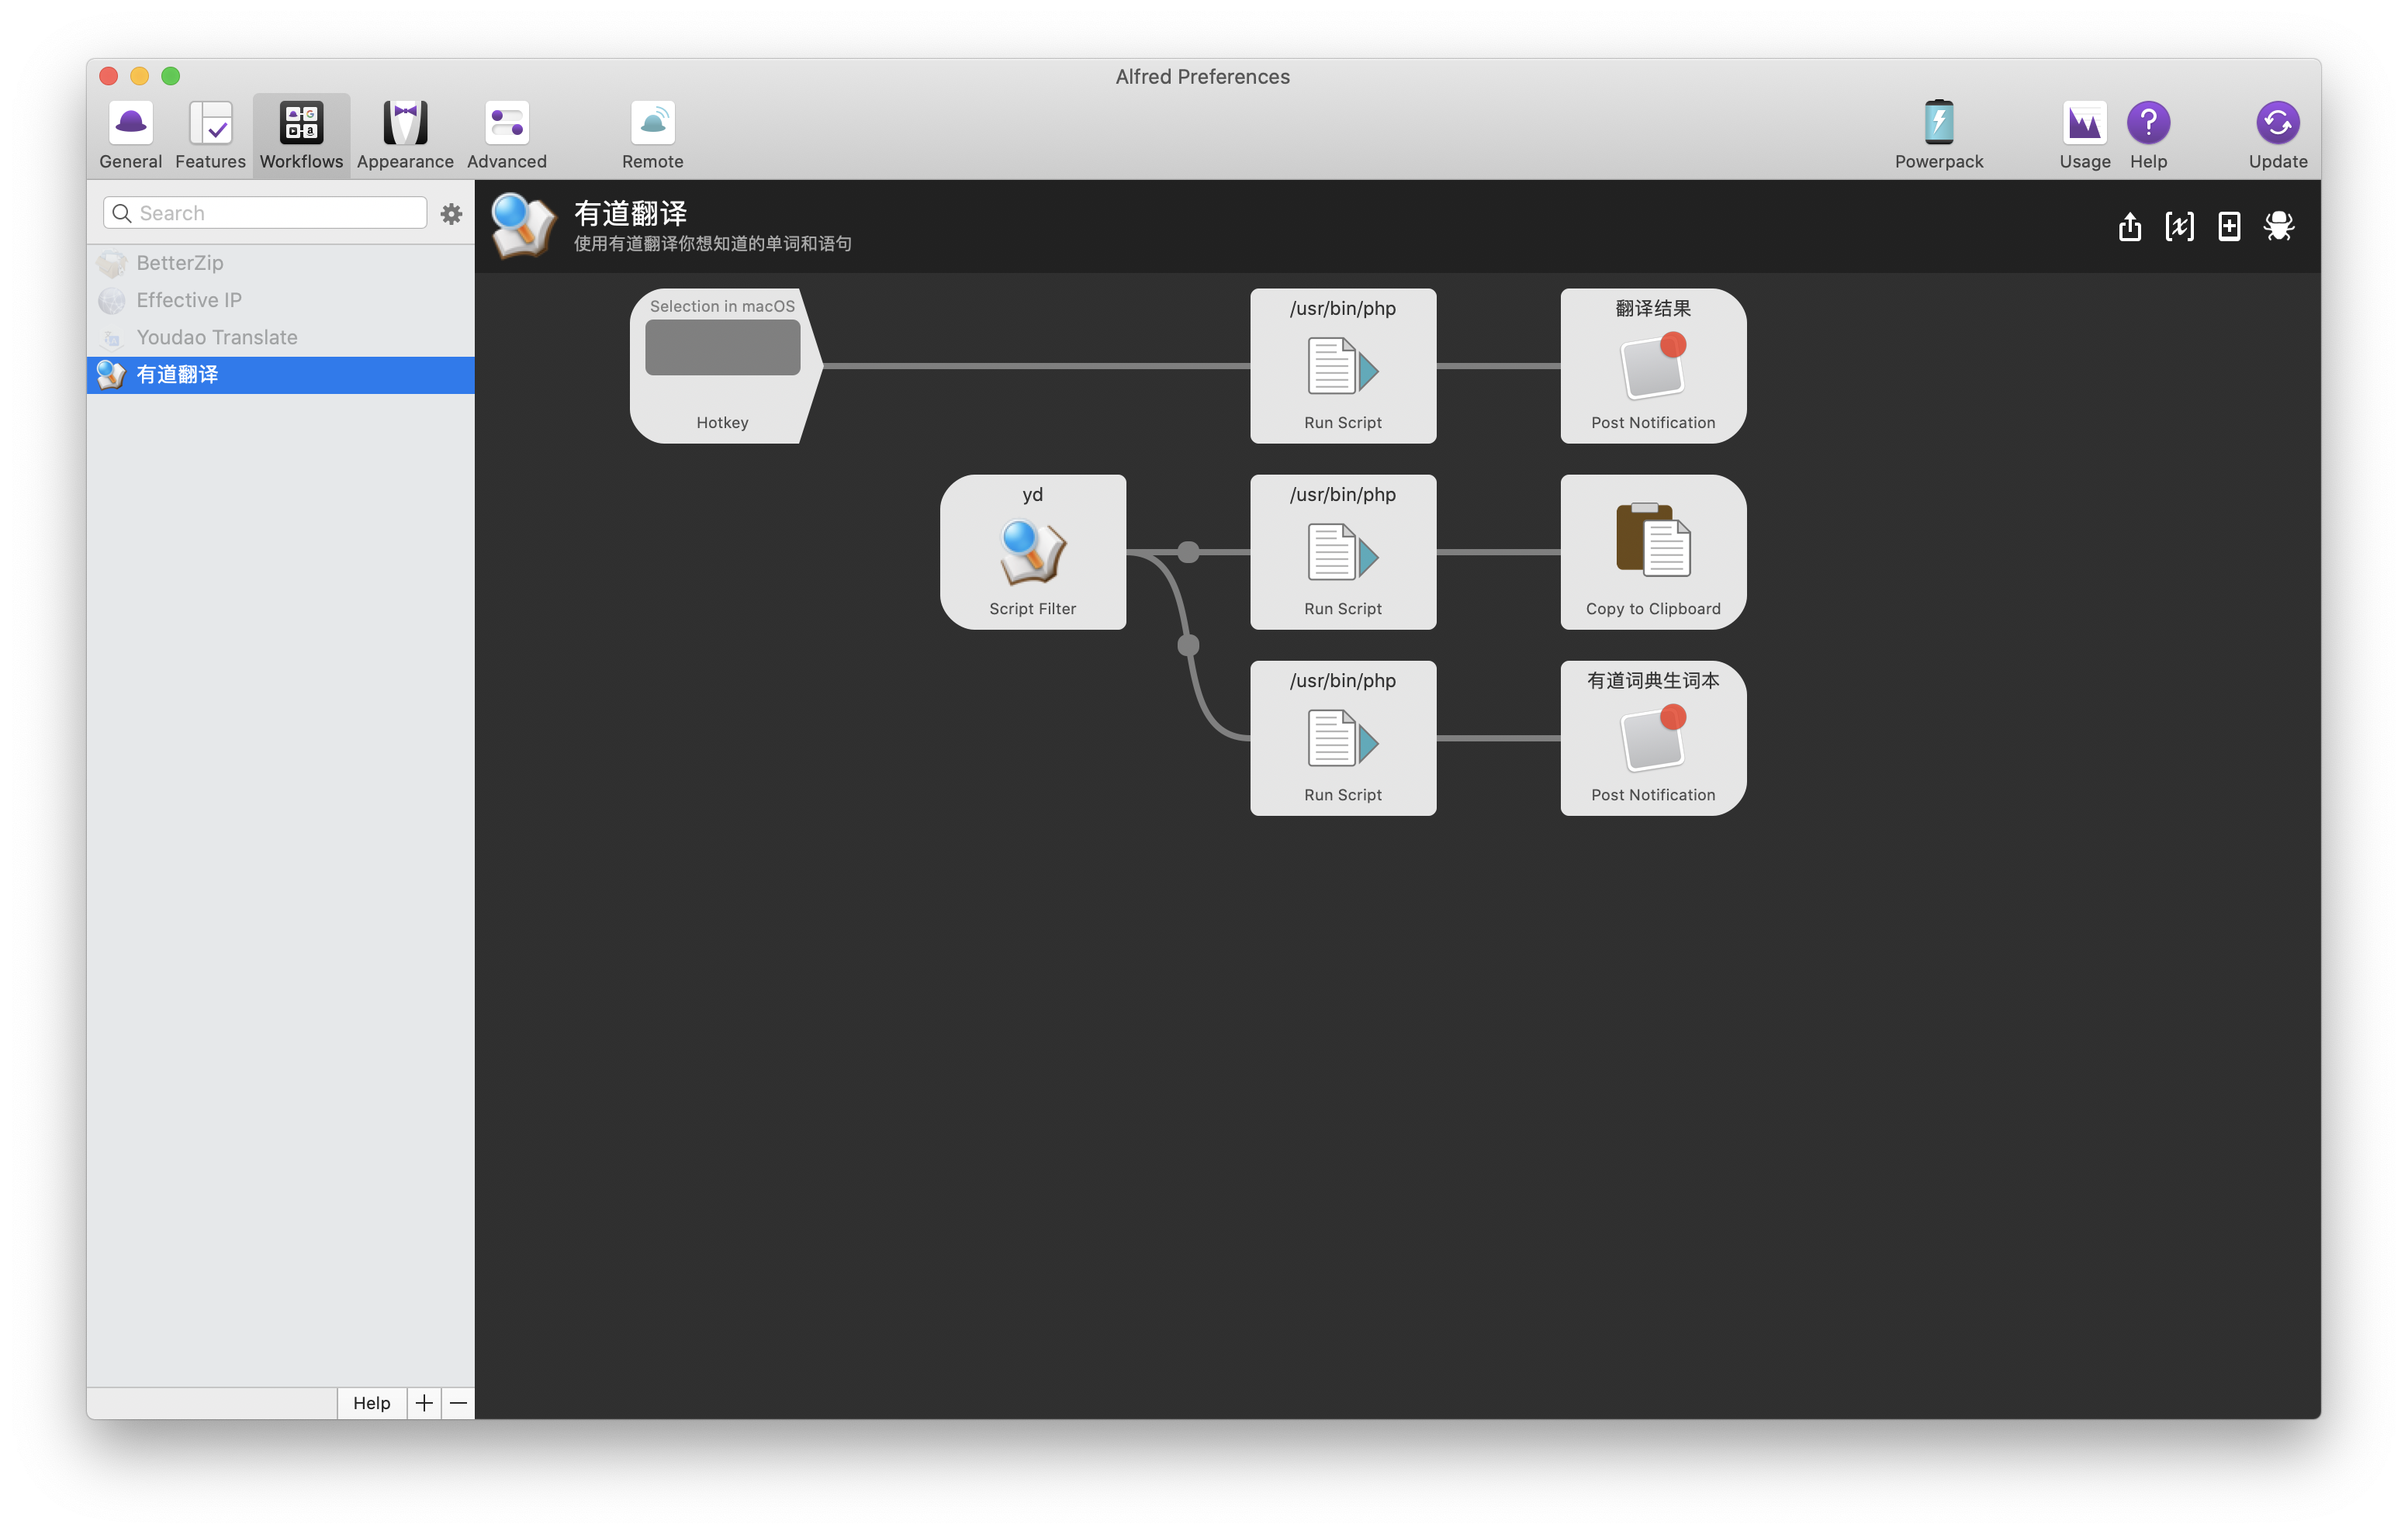The image size is (2408, 1534).
Task: Open the General preferences tab
Action: click(130, 135)
